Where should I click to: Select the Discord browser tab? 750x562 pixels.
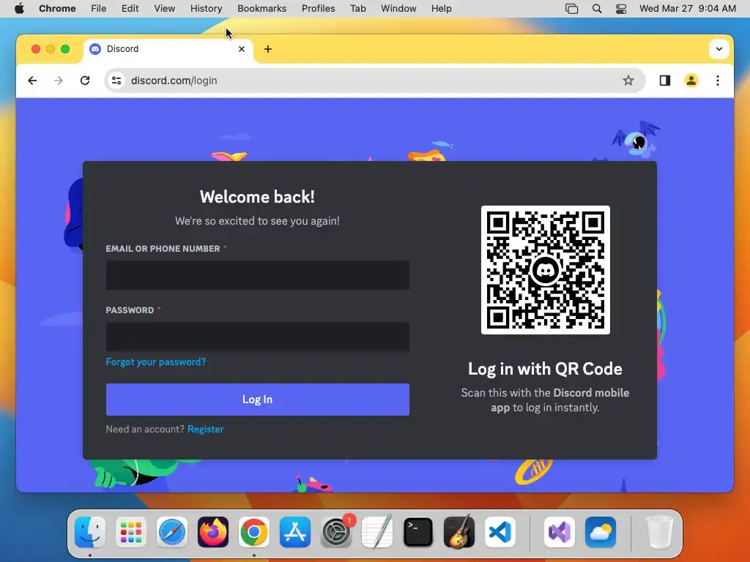click(168, 49)
